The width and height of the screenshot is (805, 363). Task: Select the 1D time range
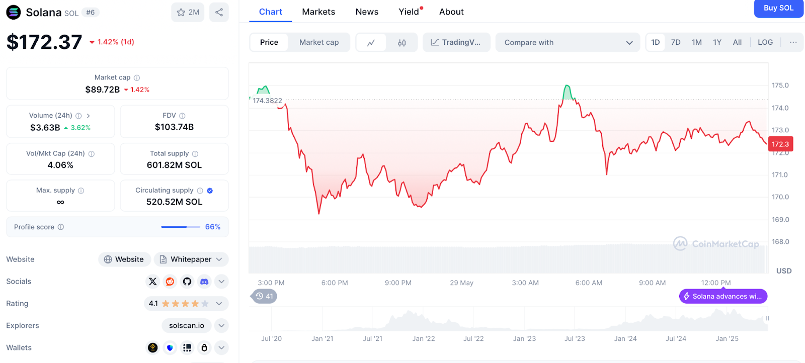(656, 42)
